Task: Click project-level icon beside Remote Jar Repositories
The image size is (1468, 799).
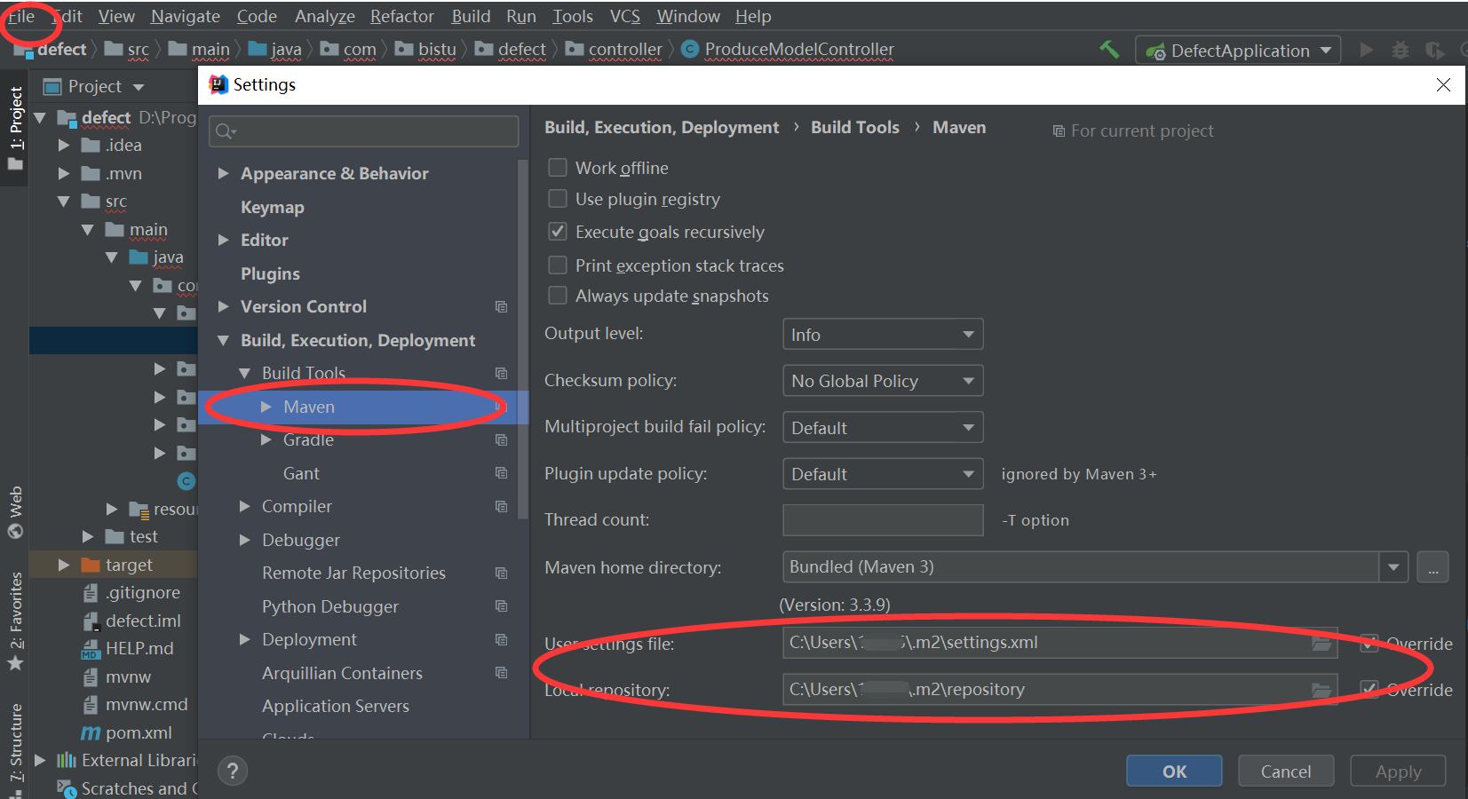Action: pos(501,573)
